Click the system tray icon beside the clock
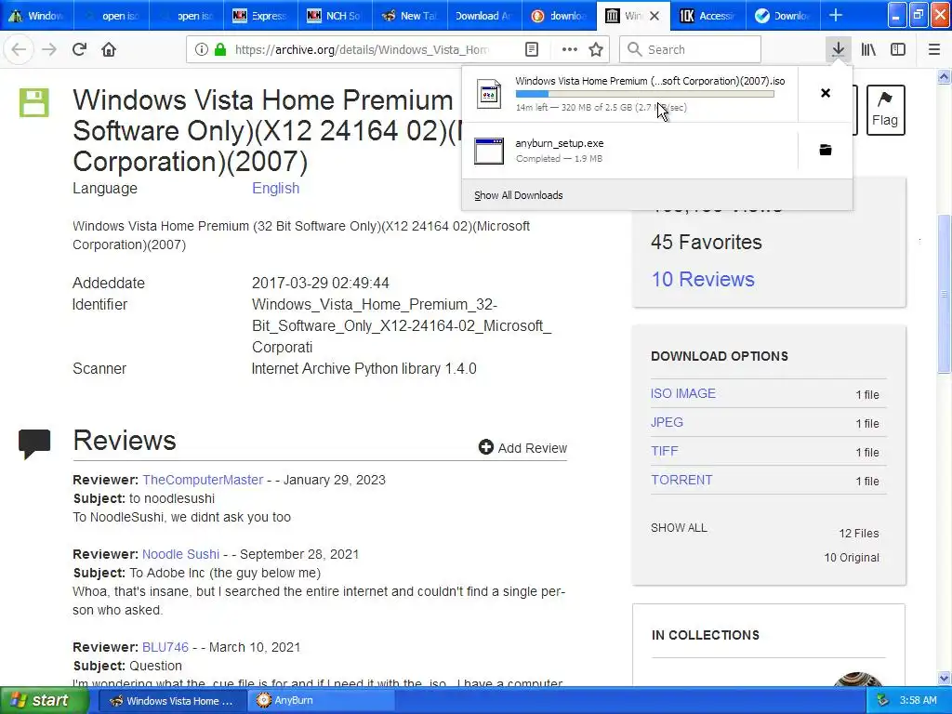The height and width of the screenshot is (714, 952). pos(883,700)
